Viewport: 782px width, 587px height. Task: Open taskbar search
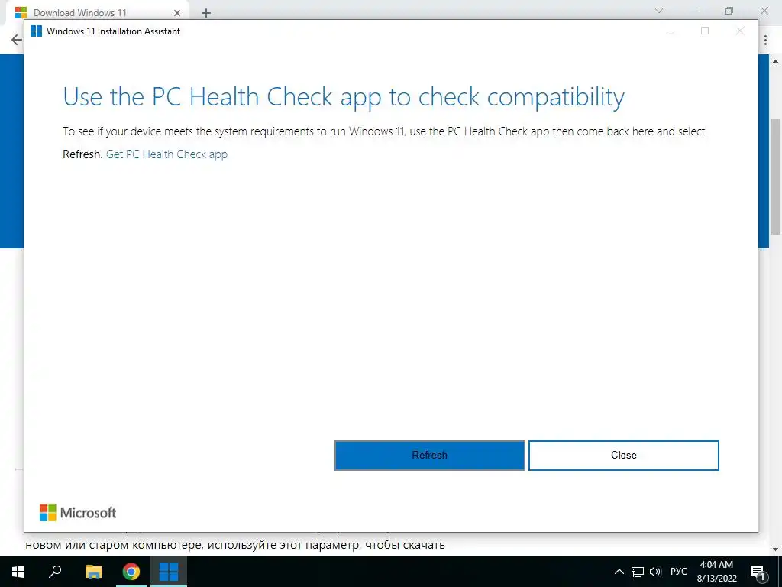click(55, 572)
